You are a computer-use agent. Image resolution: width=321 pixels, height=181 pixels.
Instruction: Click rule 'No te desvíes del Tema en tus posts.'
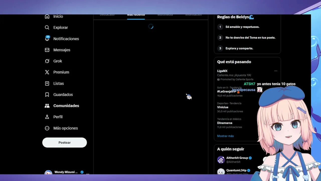click(x=250, y=38)
